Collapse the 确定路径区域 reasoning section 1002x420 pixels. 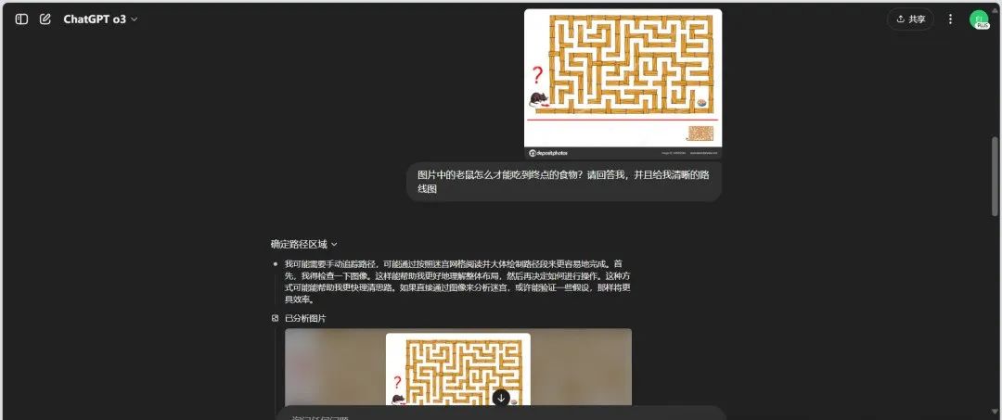(303, 244)
